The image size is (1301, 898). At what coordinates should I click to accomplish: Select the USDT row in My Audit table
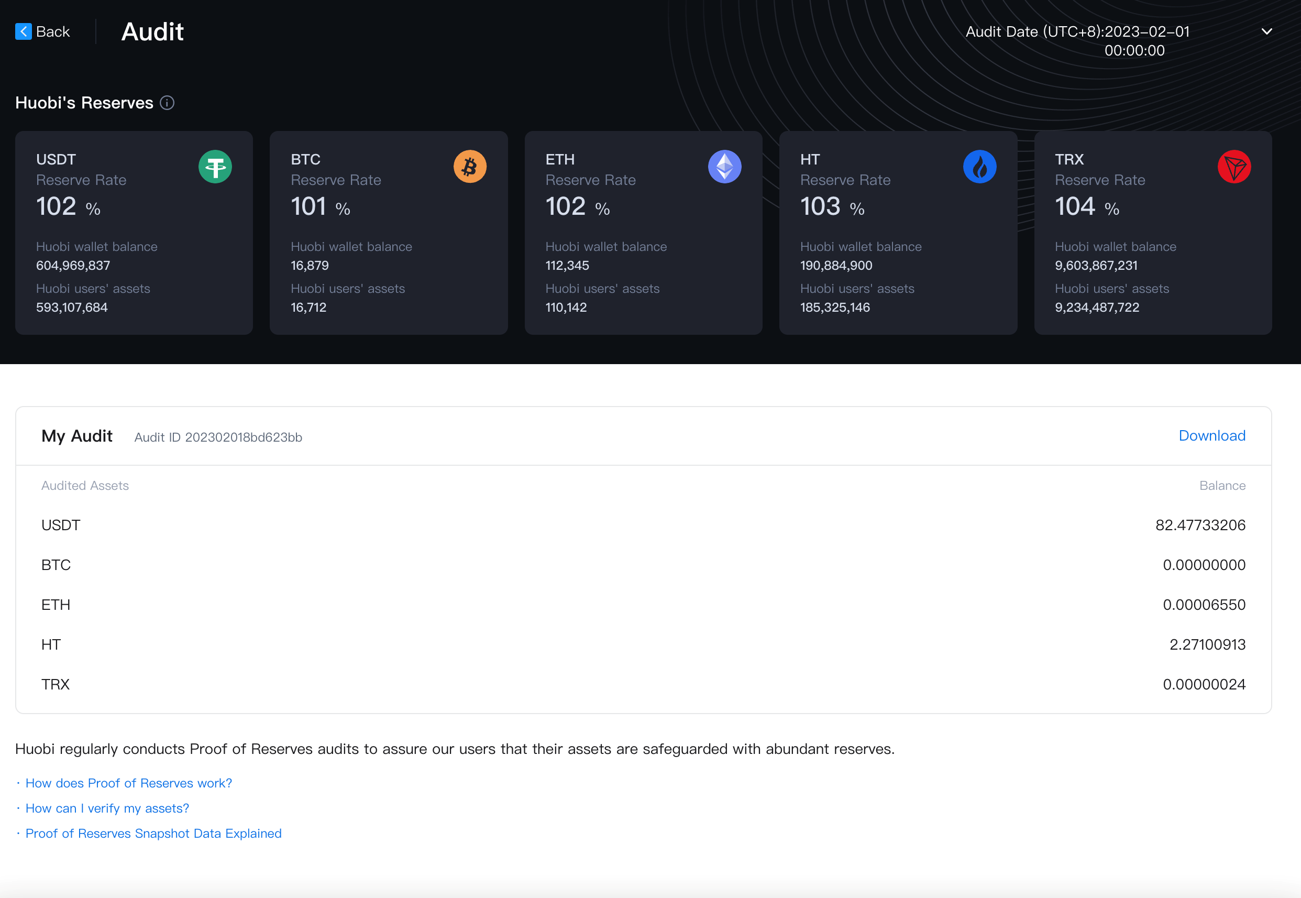(644, 525)
